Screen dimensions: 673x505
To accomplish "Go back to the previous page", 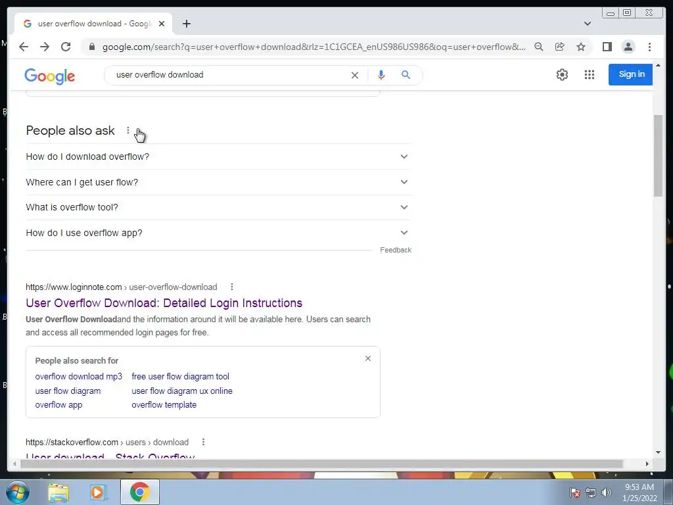I will [x=24, y=47].
